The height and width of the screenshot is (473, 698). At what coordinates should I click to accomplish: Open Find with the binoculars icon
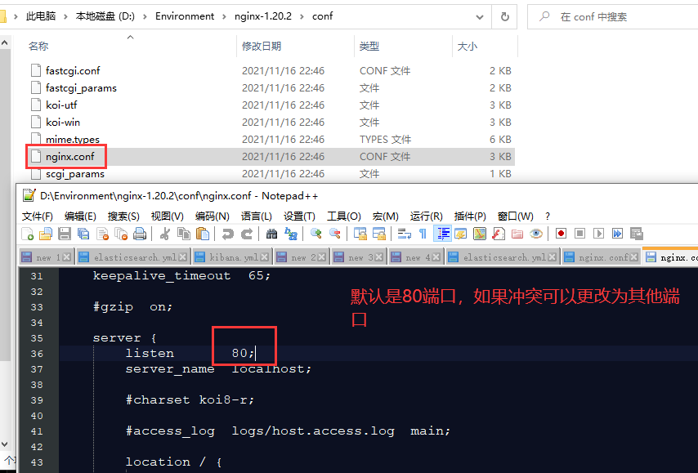tap(271, 234)
